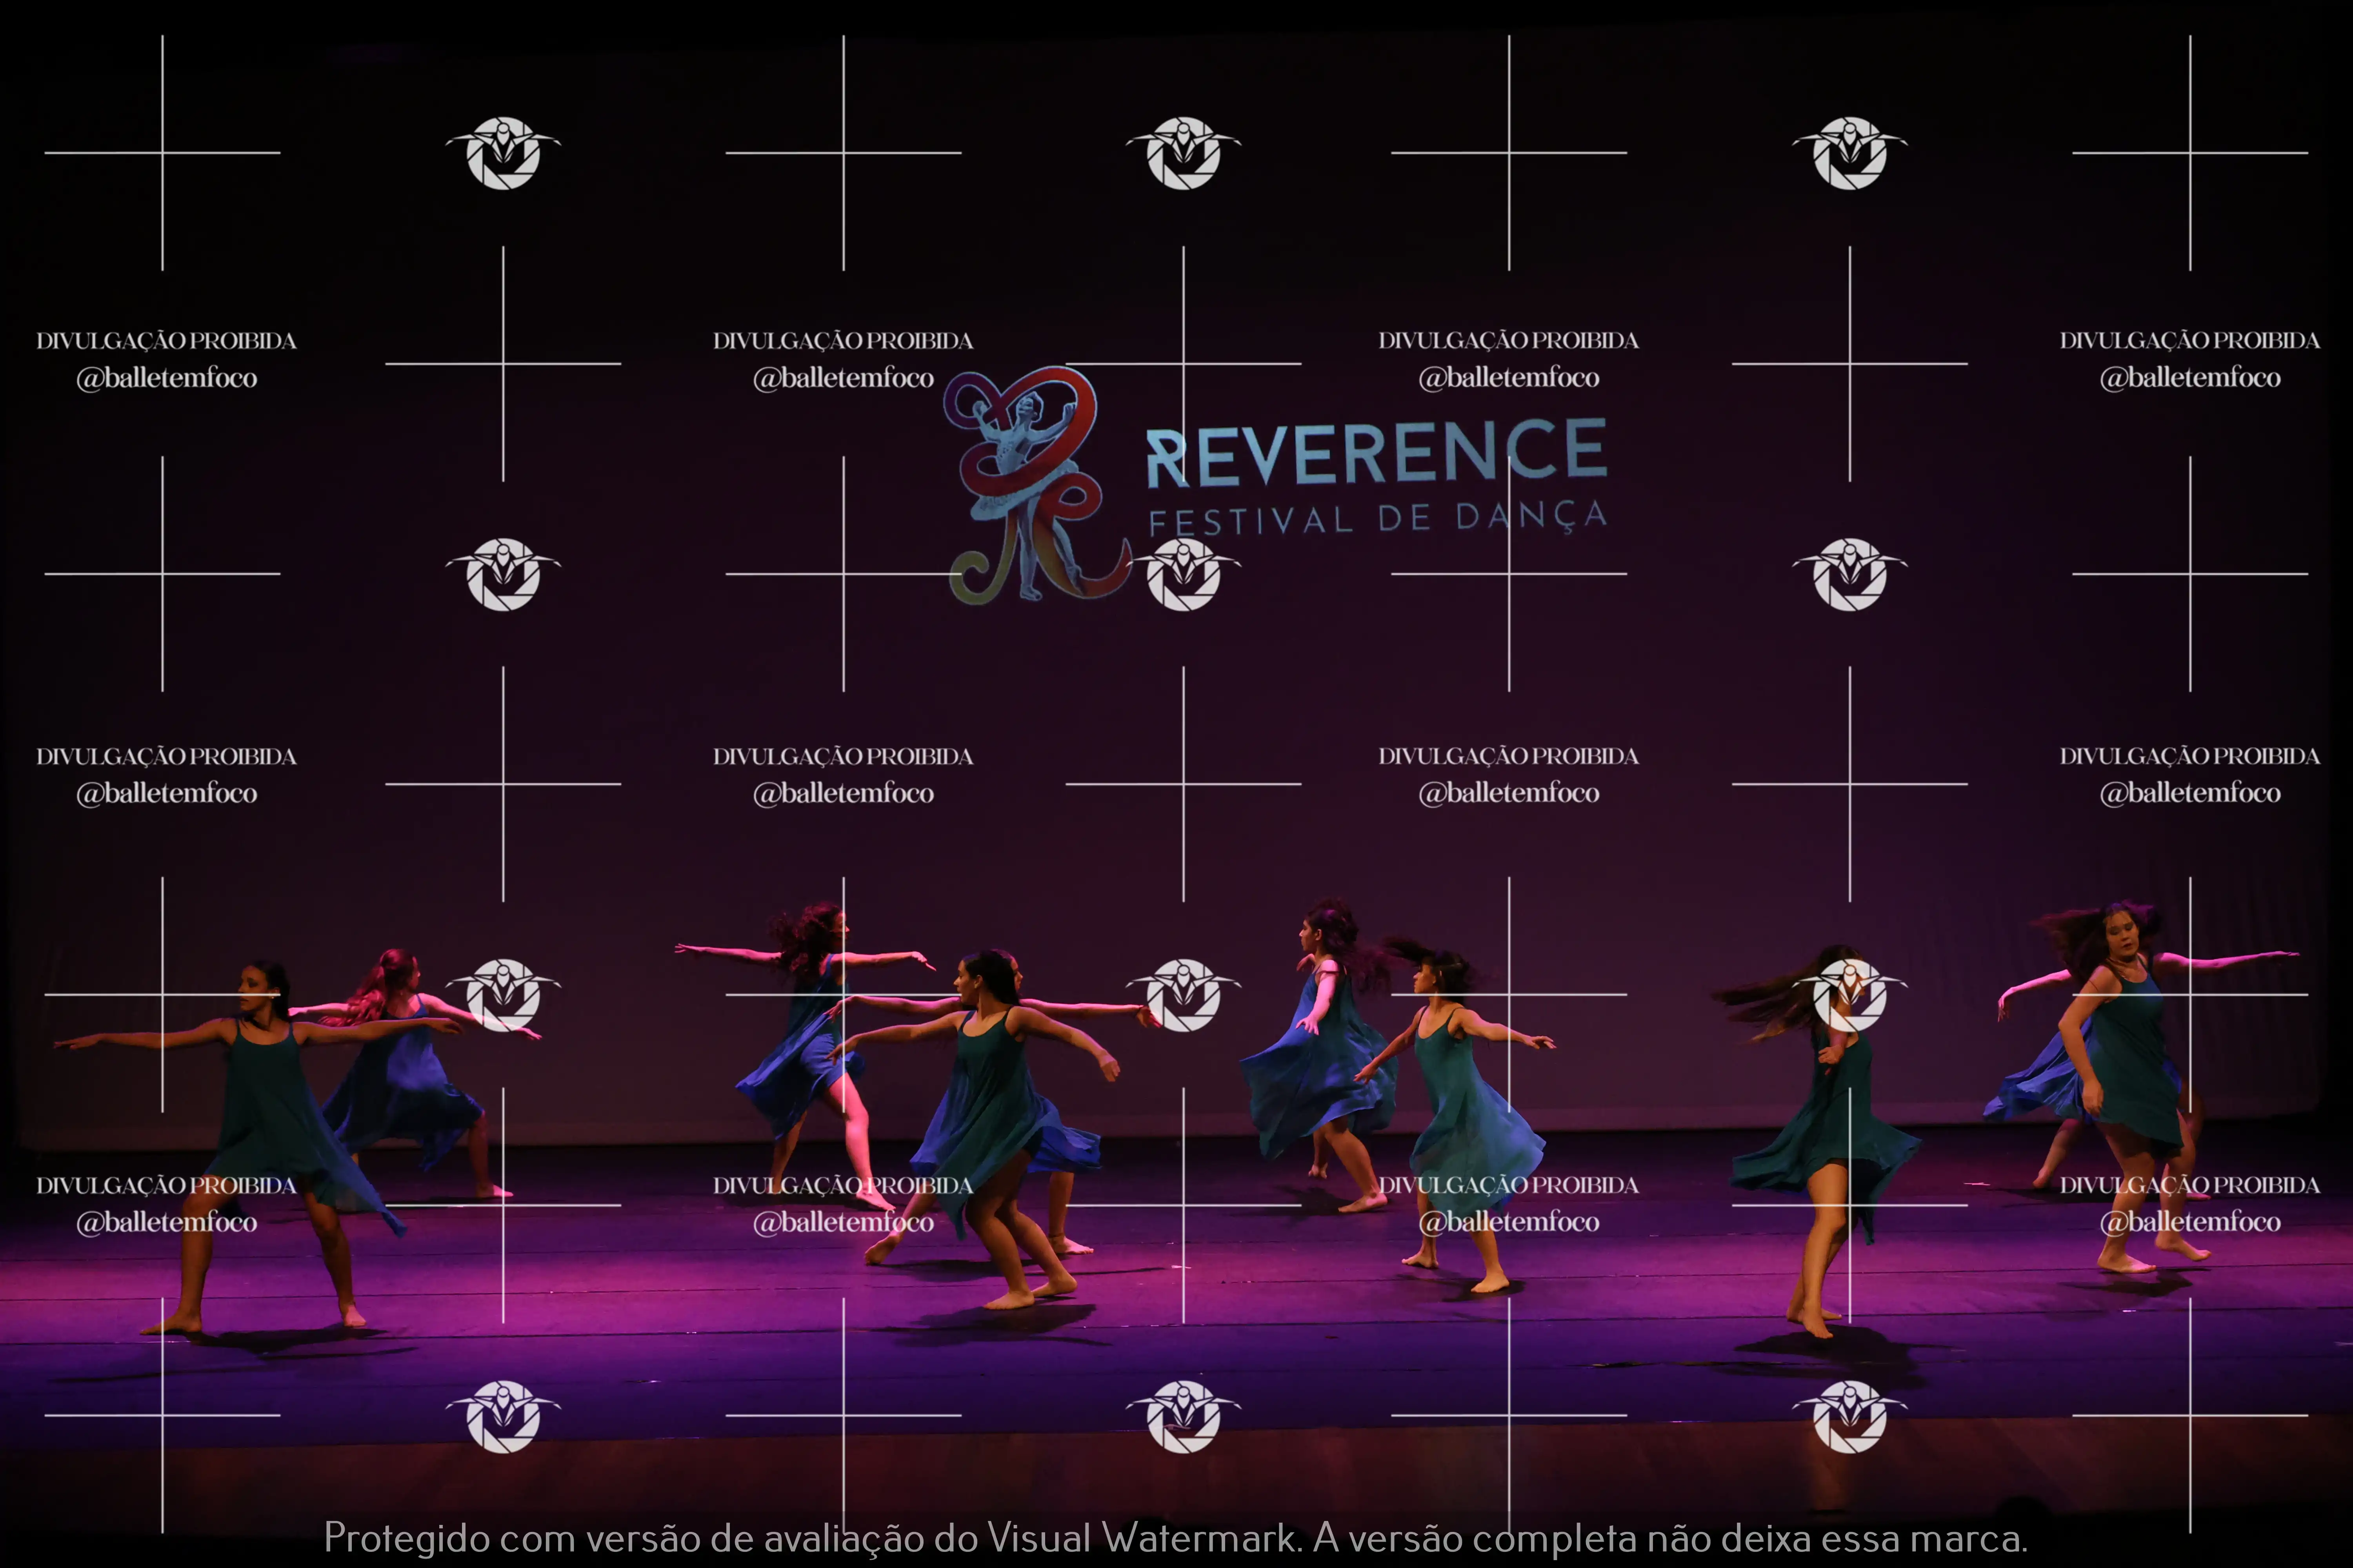Click the top-right camera-shutter watermark logo

1850,153
